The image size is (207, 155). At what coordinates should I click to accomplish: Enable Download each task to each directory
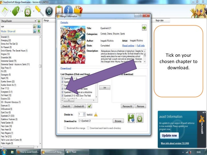pyautogui.click(x=88, y=128)
